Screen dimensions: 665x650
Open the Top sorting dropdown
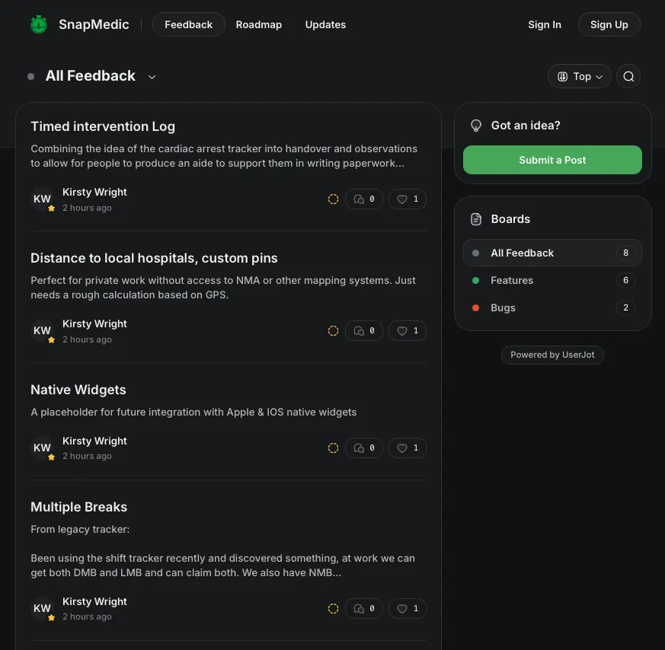(580, 76)
